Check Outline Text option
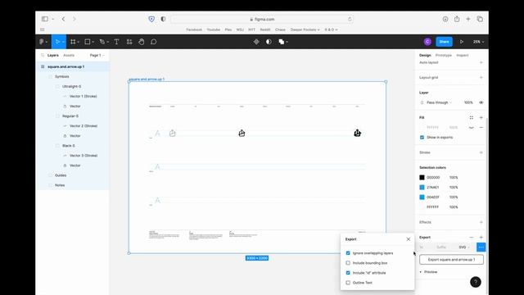 point(348,283)
